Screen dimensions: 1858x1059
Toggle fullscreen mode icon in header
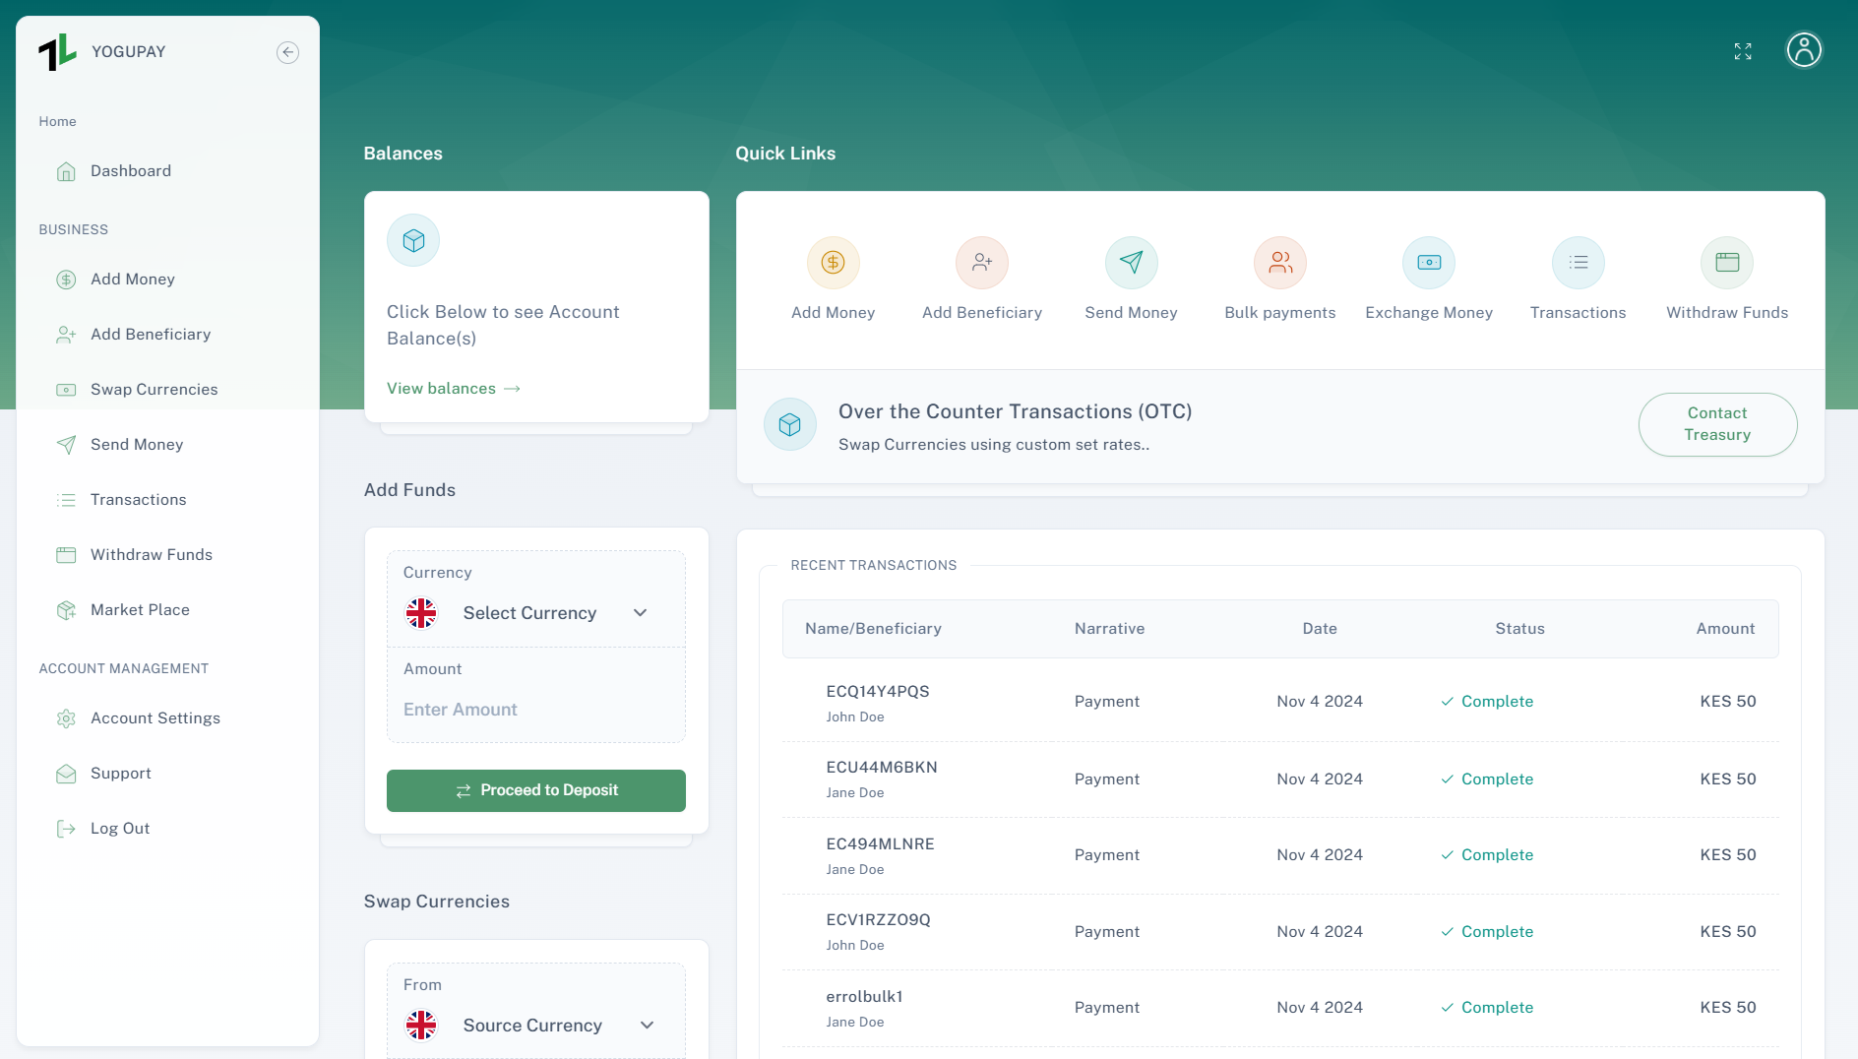1743,51
